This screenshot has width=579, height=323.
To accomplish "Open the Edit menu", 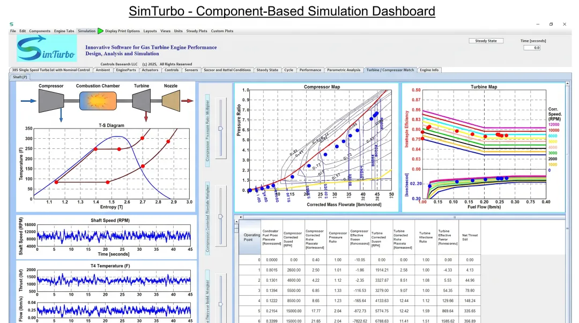I will pos(23,31).
